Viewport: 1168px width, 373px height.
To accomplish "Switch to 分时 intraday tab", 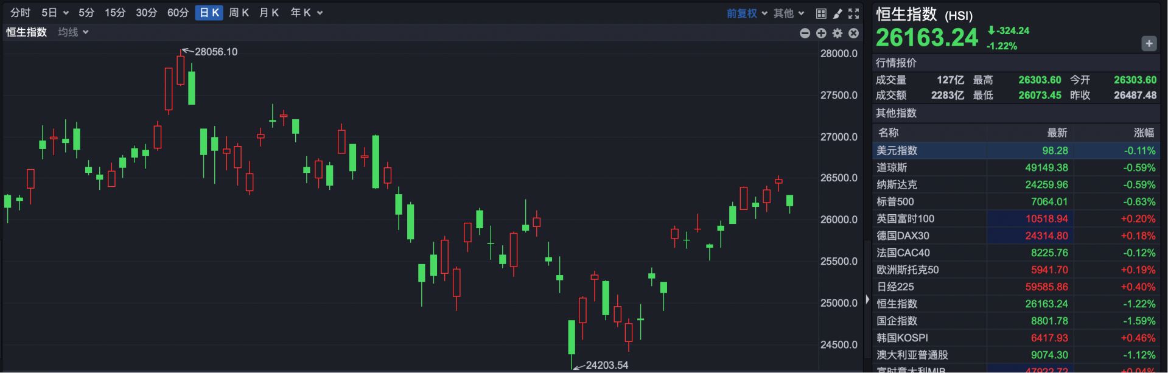I will (x=20, y=13).
